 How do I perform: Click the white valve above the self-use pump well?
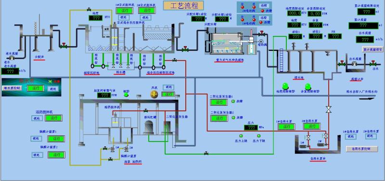(328, 109)
